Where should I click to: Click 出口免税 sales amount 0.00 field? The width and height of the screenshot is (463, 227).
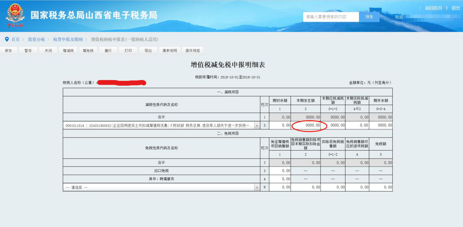click(x=280, y=171)
